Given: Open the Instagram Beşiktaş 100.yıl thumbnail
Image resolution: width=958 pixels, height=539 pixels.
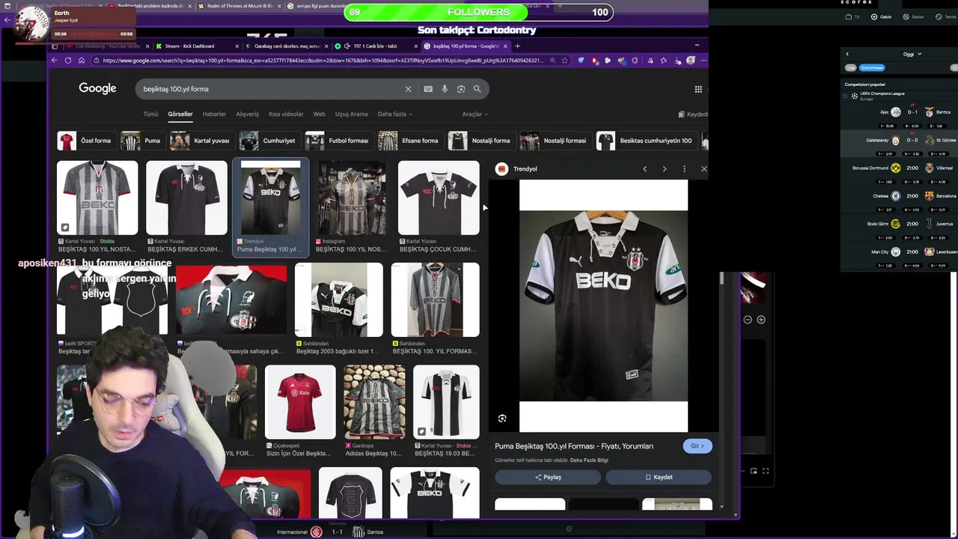Looking at the screenshot, I should pyautogui.click(x=352, y=198).
